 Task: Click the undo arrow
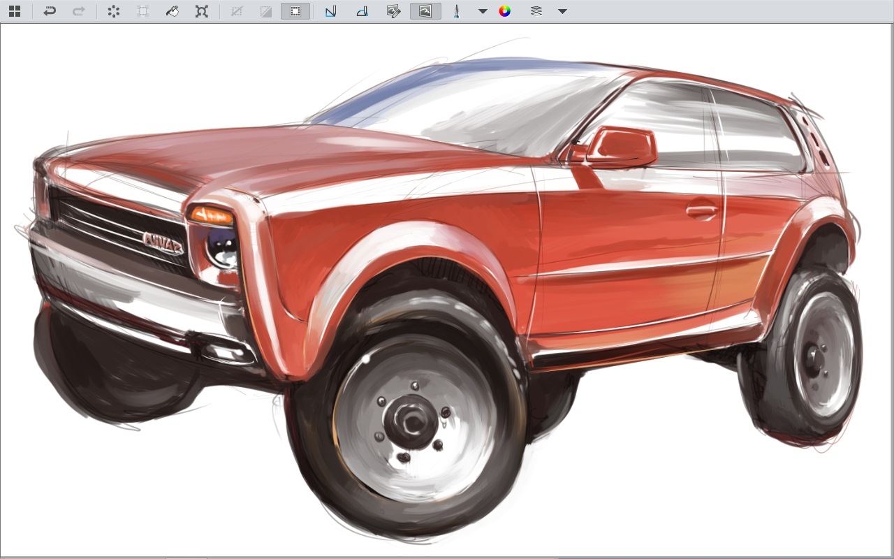50,11
